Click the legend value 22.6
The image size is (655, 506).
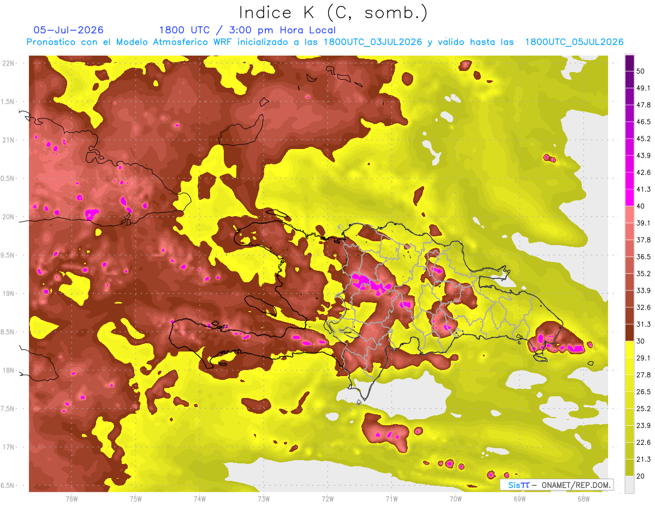[644, 442]
